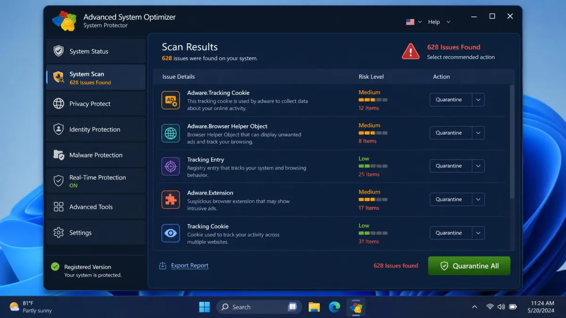This screenshot has height=318, width=566.
Task: Click the Malware Protection folder icon
Action: pyautogui.click(x=58, y=155)
